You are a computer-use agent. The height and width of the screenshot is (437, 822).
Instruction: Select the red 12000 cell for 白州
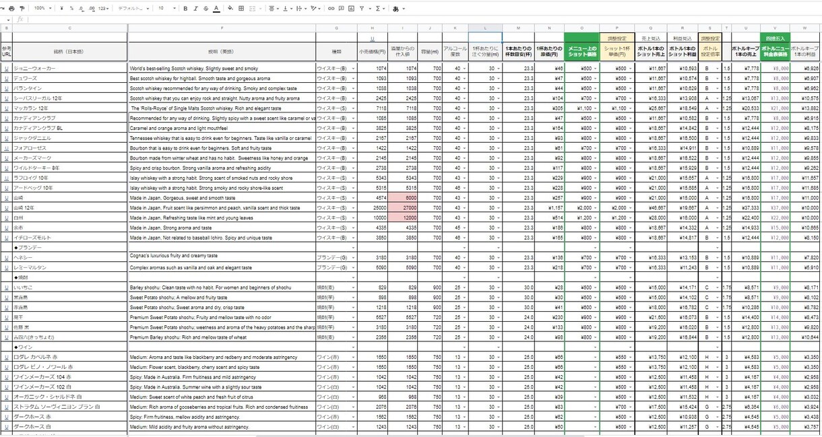coord(403,217)
